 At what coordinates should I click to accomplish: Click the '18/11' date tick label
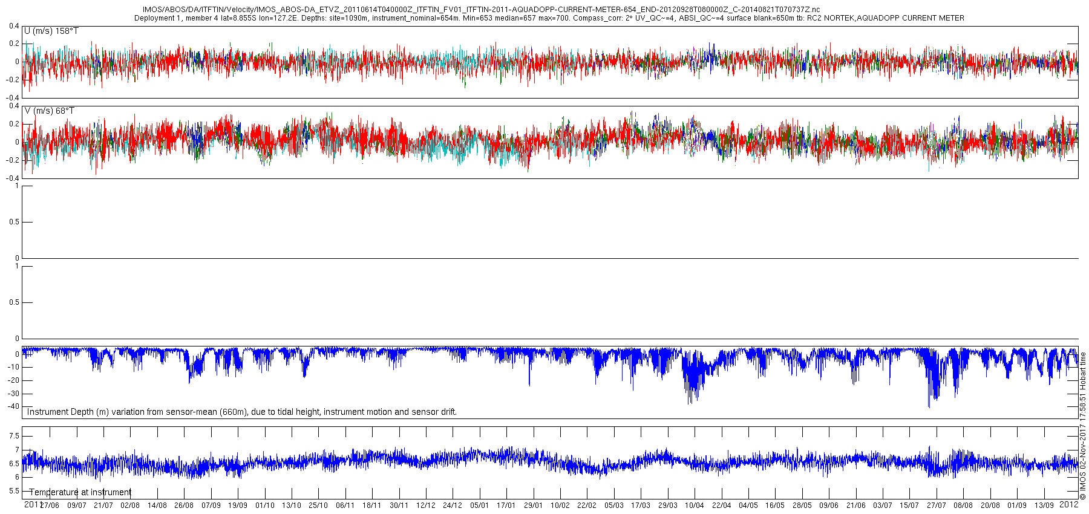(x=372, y=506)
